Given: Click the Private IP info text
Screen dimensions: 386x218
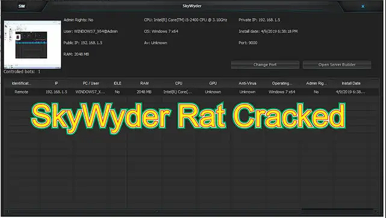Looking at the screenshot, I should coord(259,20).
